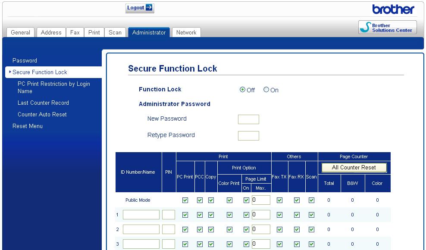This screenshot has height=250, width=426.
Task: Toggle Scan for Public Mode
Action: 311,200
